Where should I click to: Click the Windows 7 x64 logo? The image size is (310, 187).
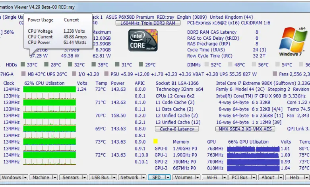tap(293, 41)
